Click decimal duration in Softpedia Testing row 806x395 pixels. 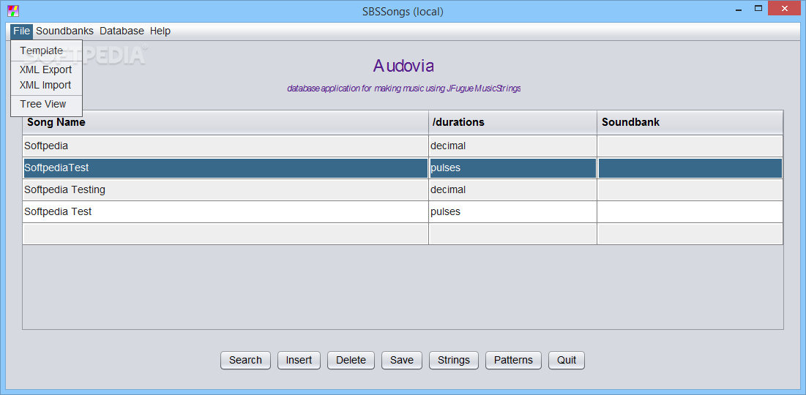coord(512,189)
